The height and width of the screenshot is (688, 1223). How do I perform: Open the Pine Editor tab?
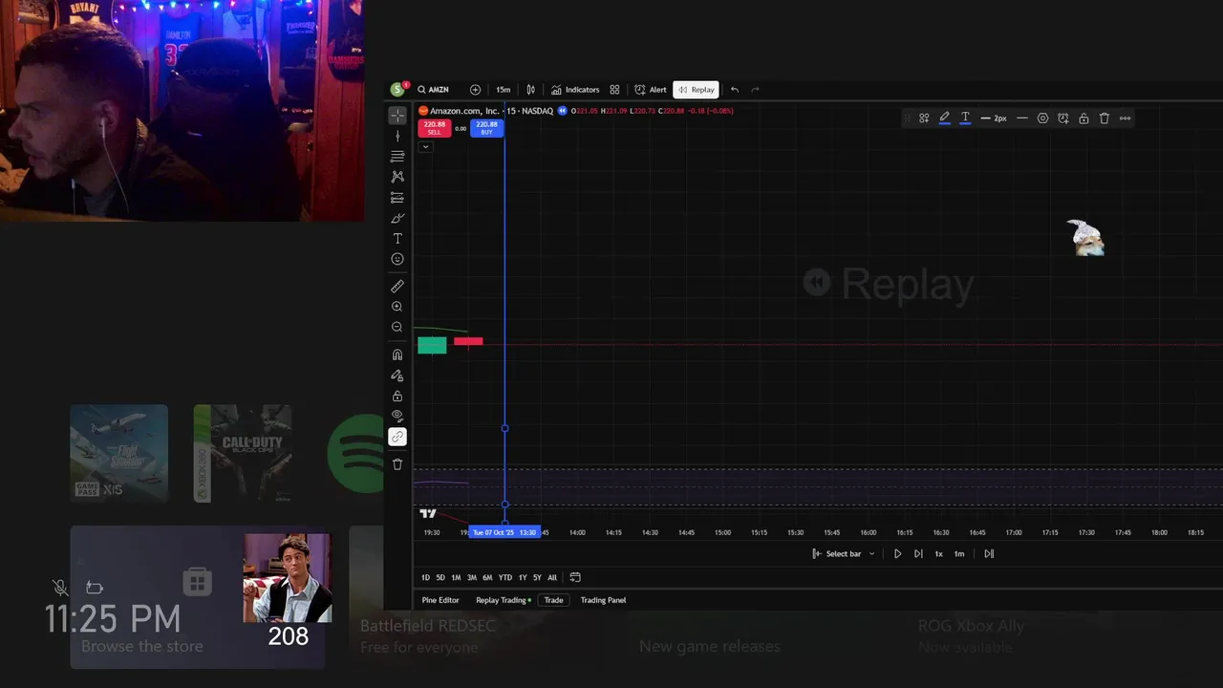tap(440, 600)
